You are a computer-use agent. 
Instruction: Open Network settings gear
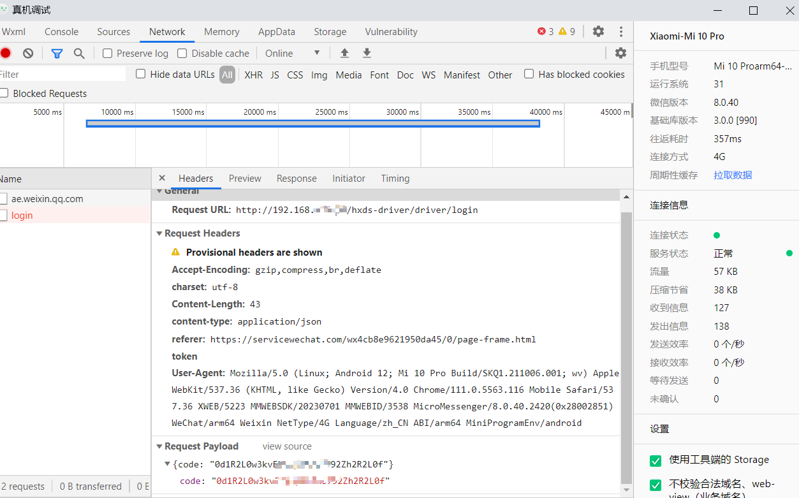coord(620,53)
